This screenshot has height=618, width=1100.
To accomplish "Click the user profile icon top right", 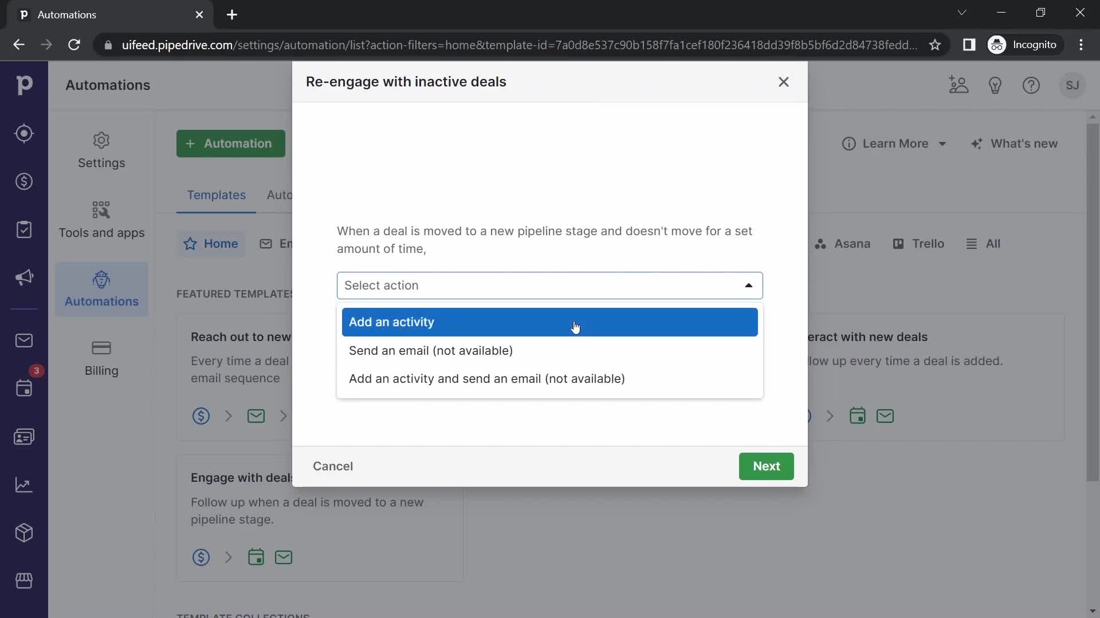I will [x=1071, y=85].
